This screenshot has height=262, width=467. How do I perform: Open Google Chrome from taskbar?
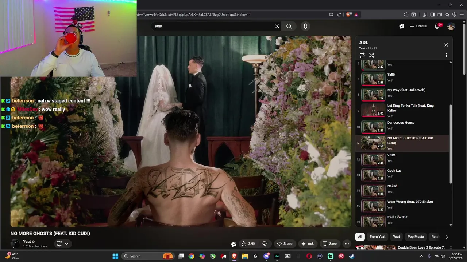click(191, 256)
